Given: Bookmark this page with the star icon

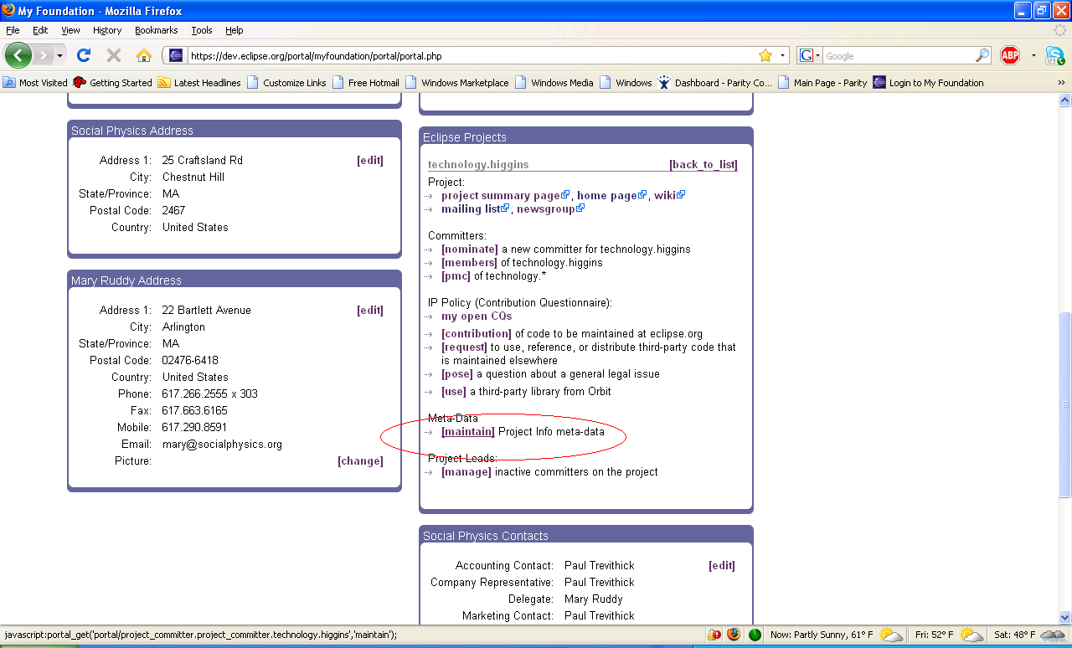Looking at the screenshot, I should [x=765, y=56].
